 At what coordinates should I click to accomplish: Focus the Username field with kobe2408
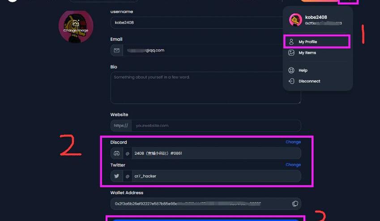(x=197, y=22)
